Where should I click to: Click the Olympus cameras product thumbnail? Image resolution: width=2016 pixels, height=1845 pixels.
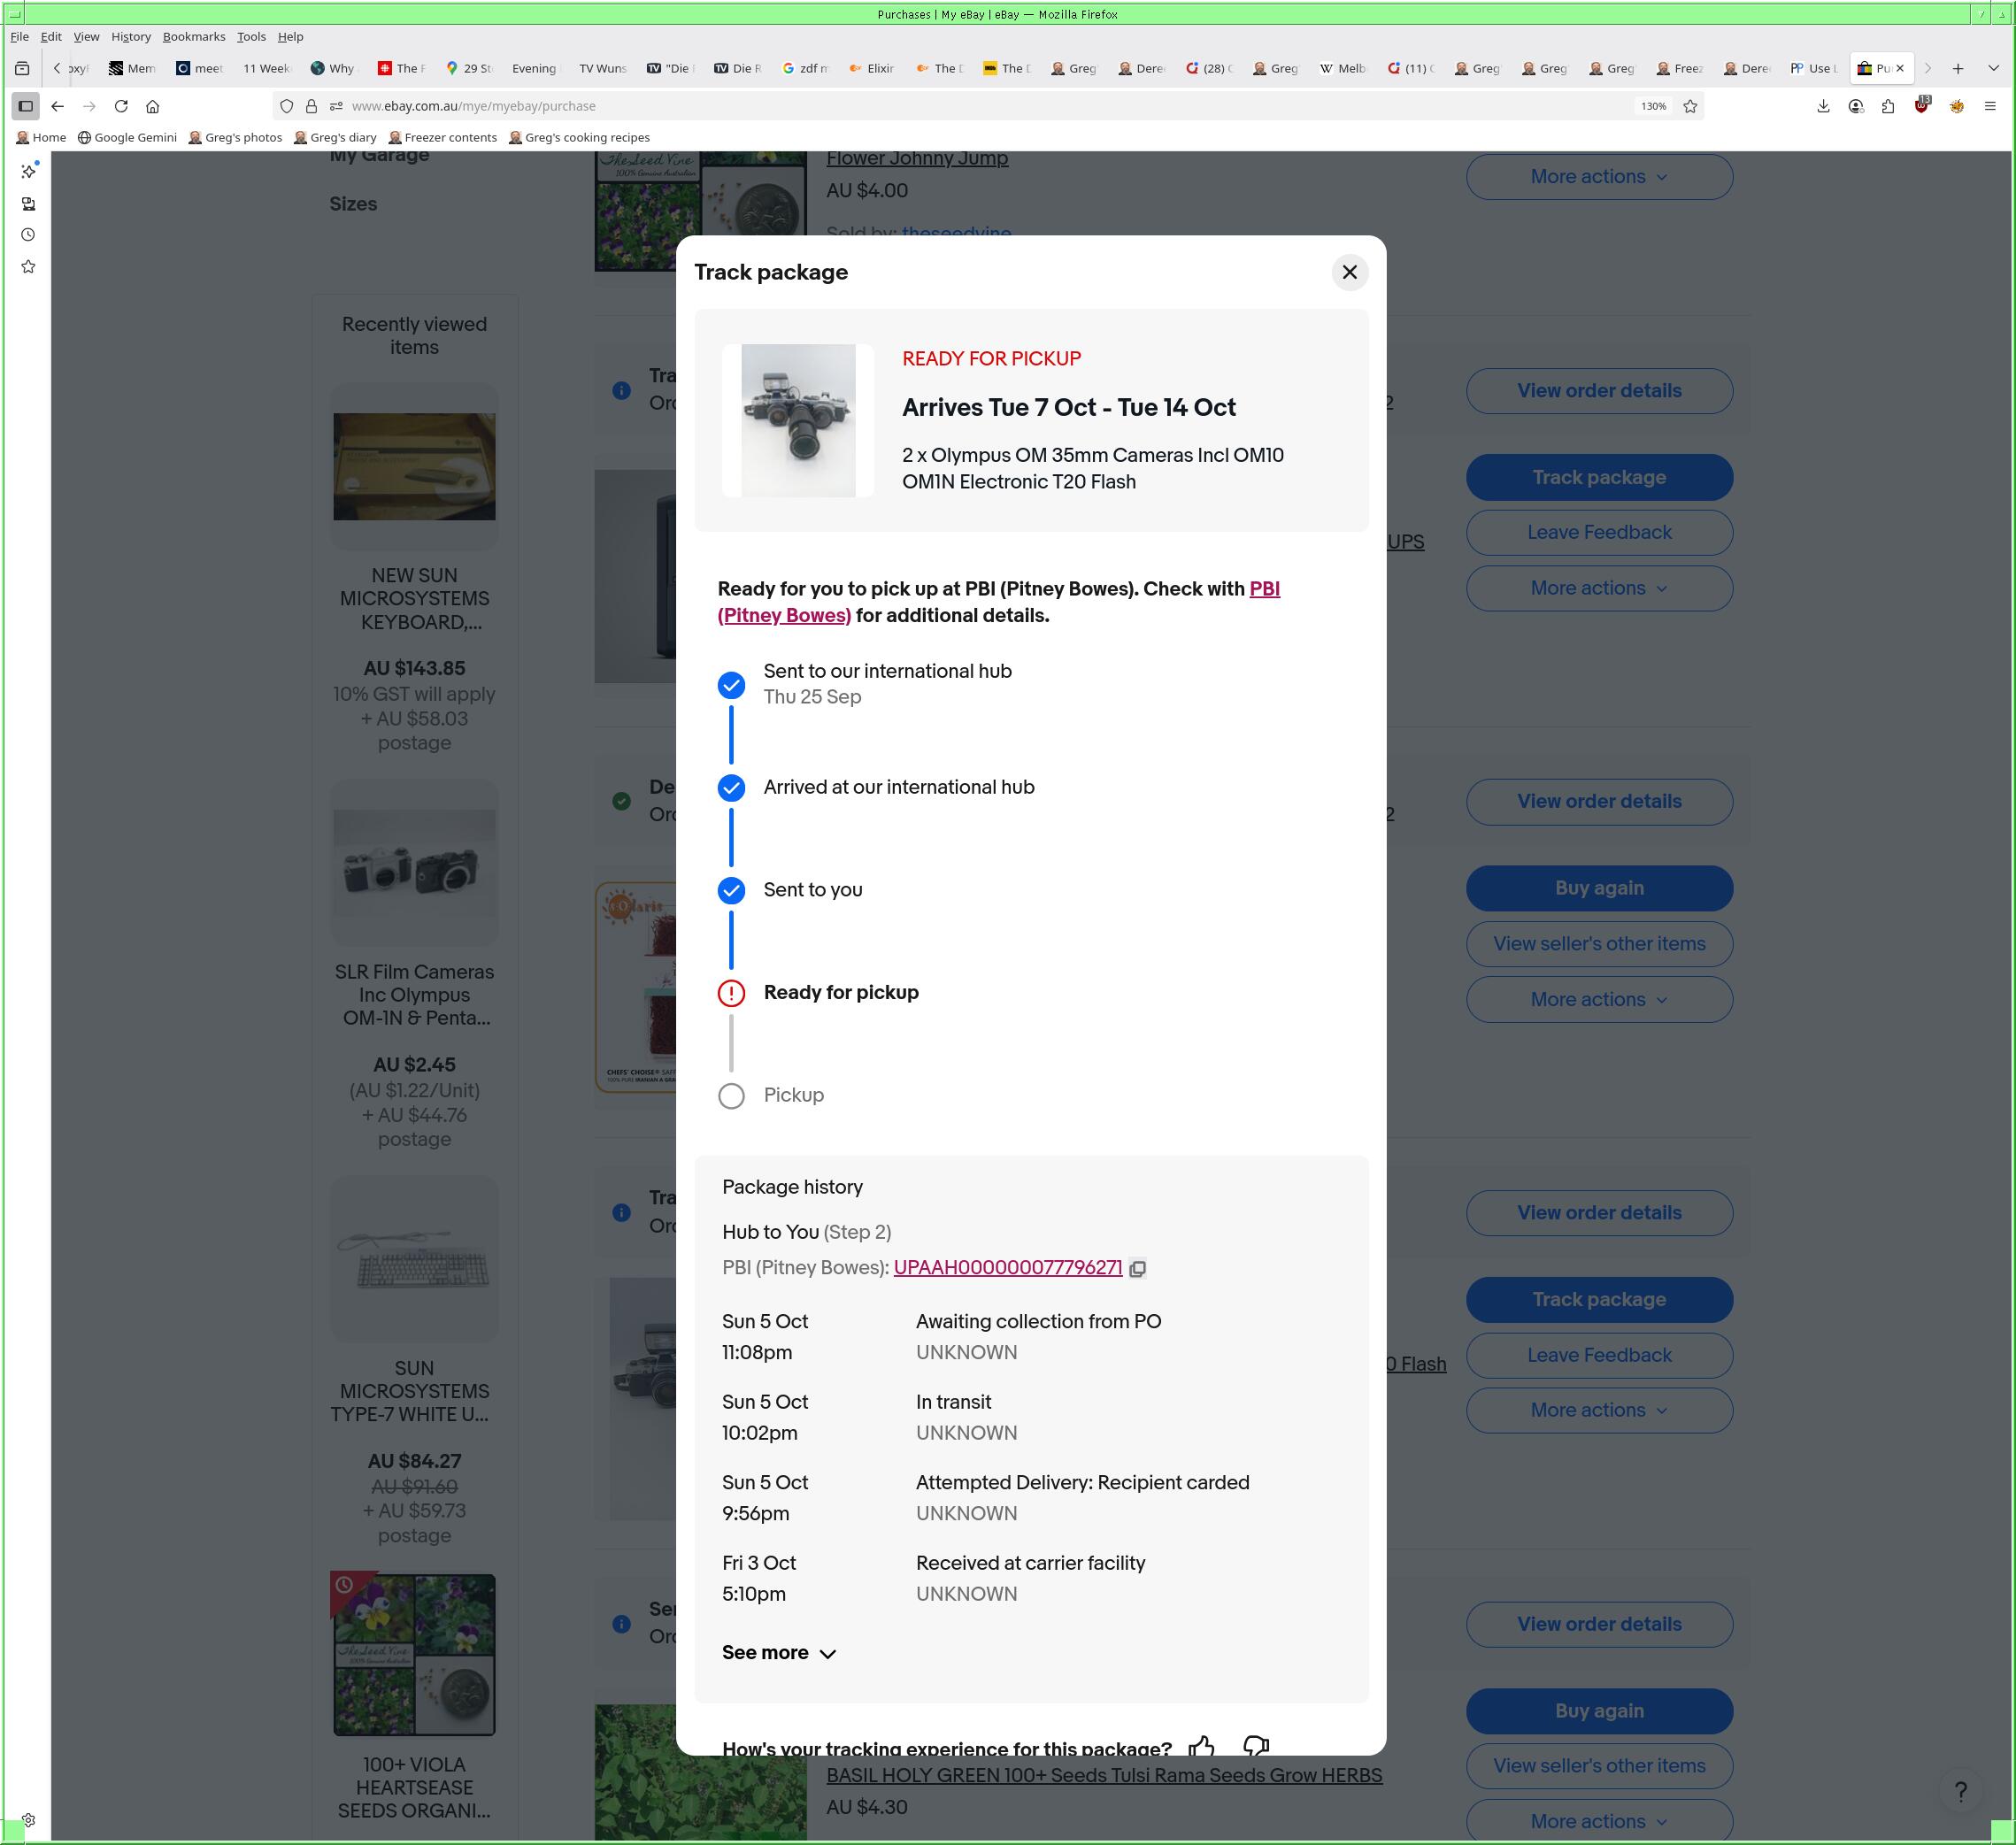point(798,420)
